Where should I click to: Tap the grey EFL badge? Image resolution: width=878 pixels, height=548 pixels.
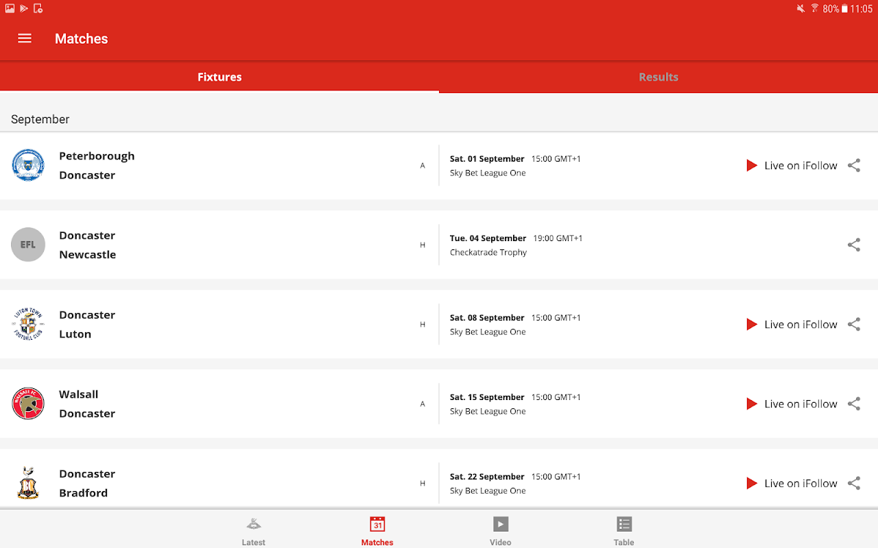28,245
